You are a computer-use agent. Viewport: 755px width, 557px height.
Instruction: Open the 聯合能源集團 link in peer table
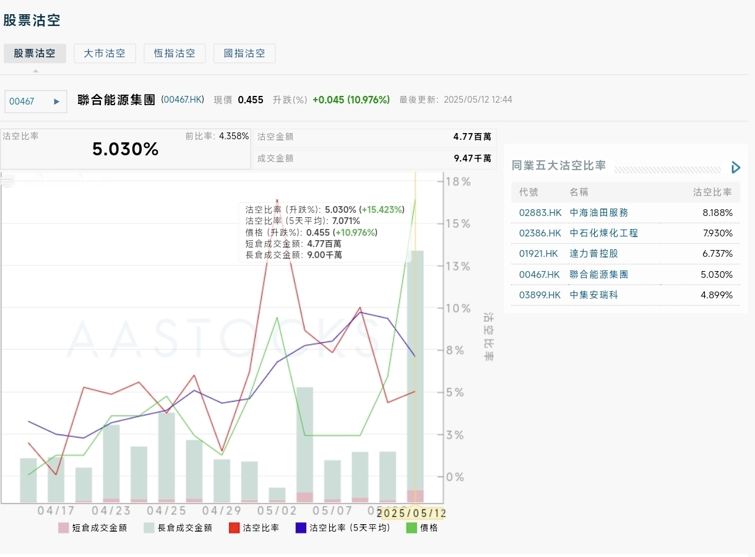598,274
